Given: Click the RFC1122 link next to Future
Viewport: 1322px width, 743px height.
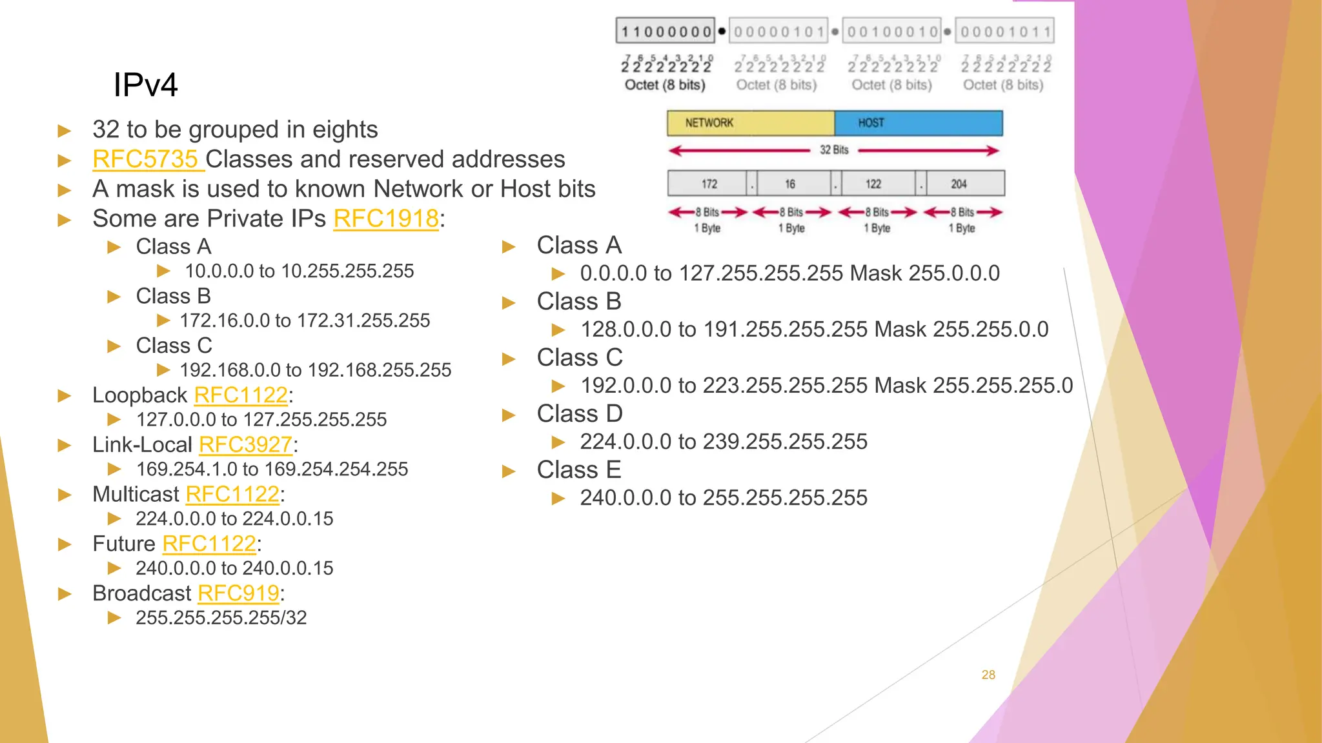Looking at the screenshot, I should (209, 544).
